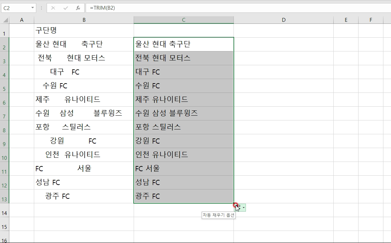Screen dimensions: 391x243
Task: Click cell B12 with 성남 FC
Action: [x=84, y=183]
